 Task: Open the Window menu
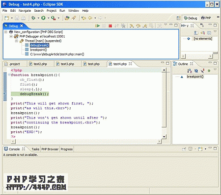click(74, 11)
